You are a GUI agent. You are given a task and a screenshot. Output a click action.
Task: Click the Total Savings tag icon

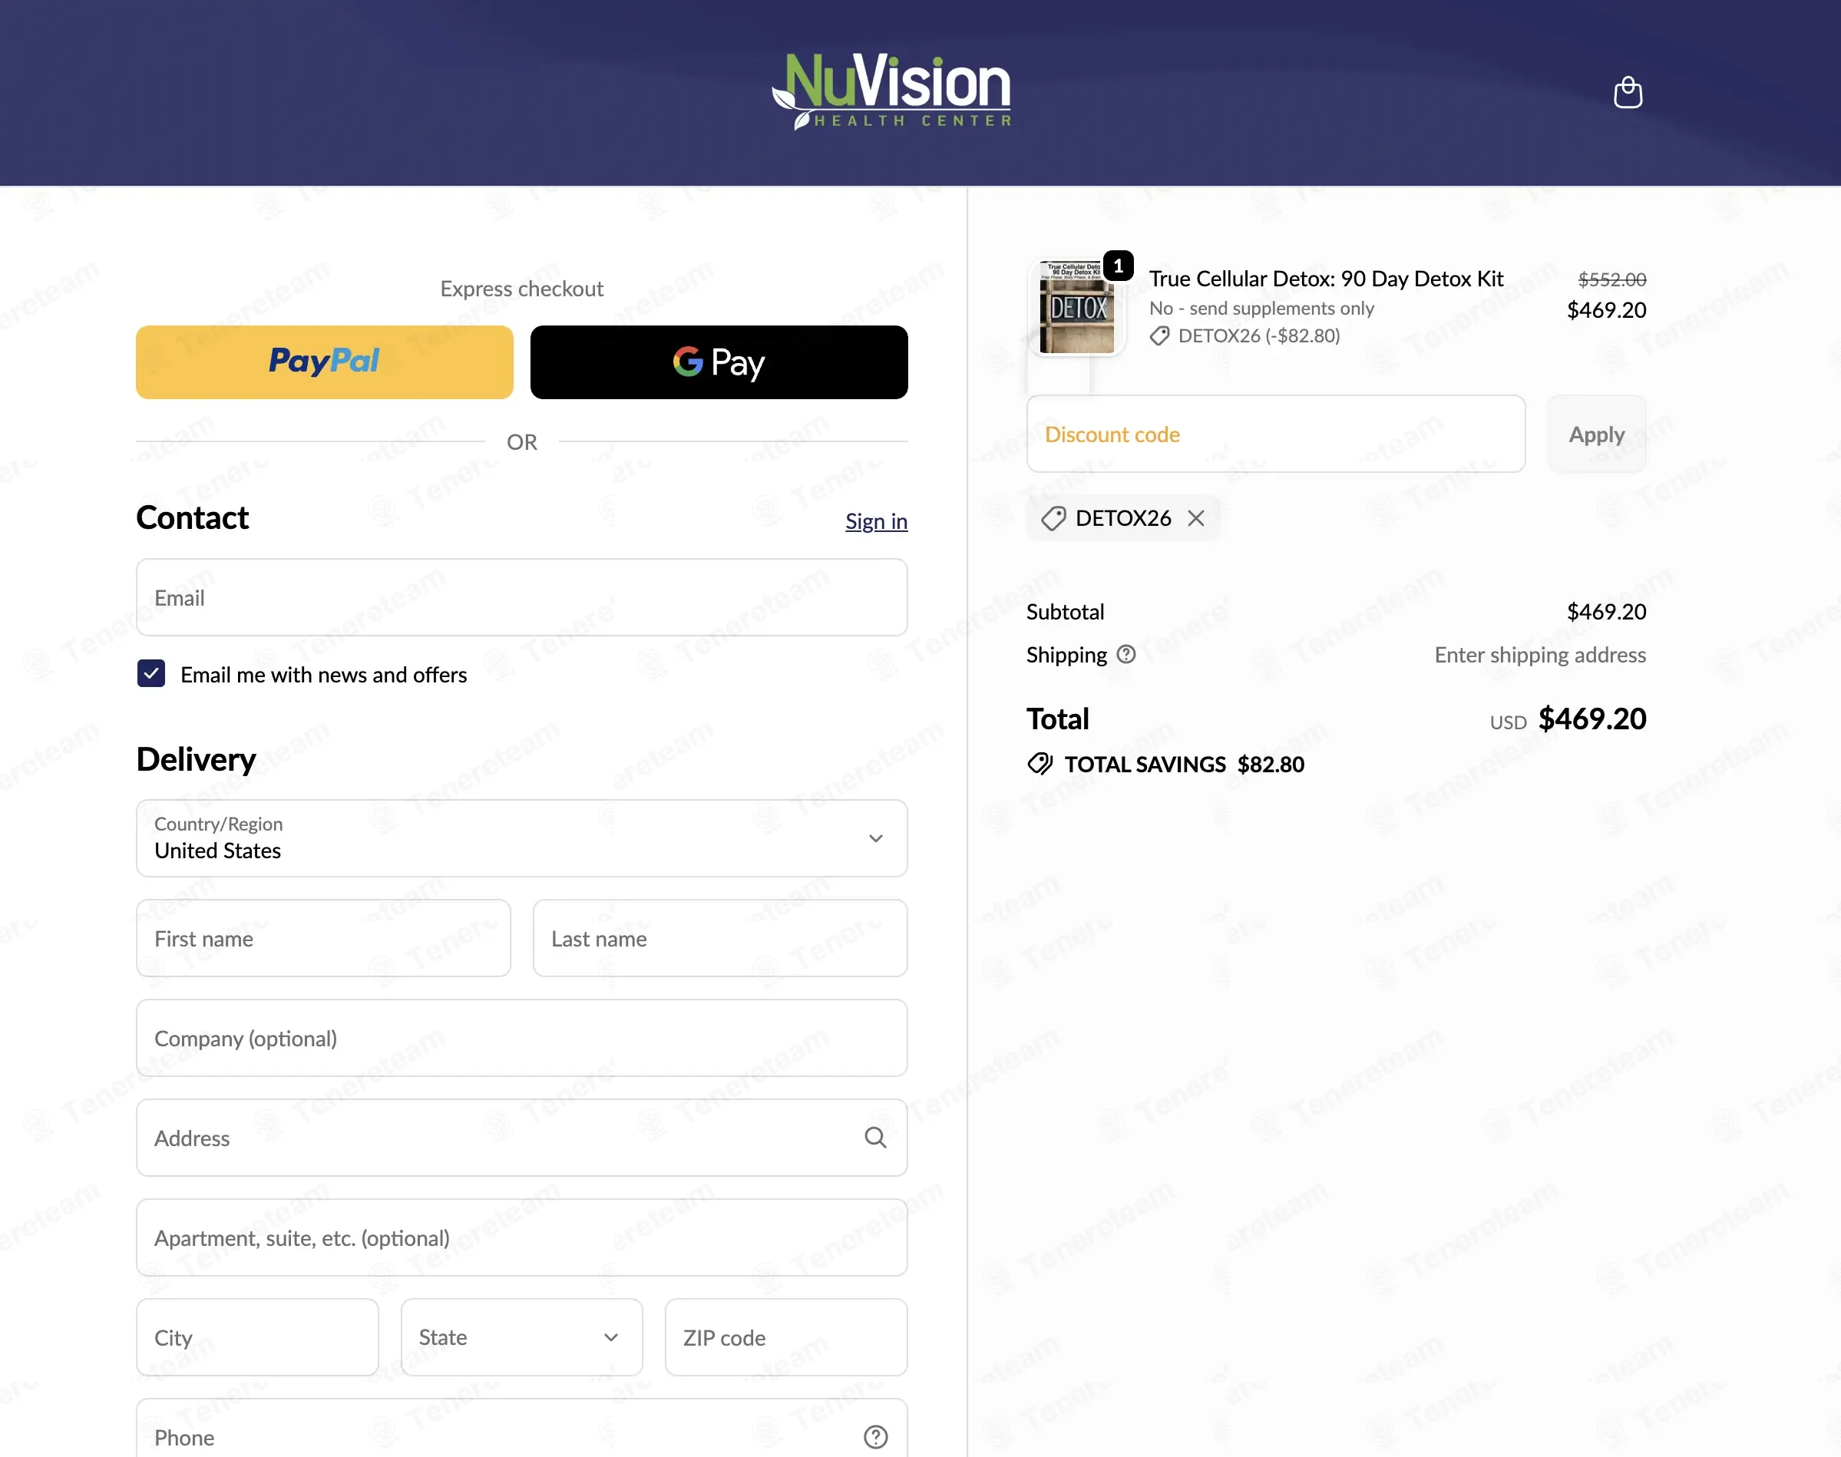tap(1040, 764)
